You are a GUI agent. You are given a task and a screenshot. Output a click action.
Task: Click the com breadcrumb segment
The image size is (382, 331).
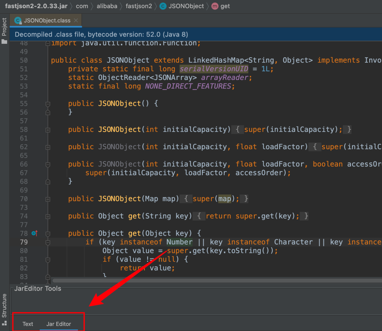[82, 6]
